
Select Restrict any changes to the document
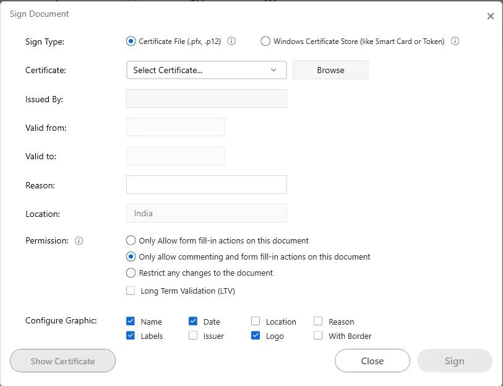131,273
